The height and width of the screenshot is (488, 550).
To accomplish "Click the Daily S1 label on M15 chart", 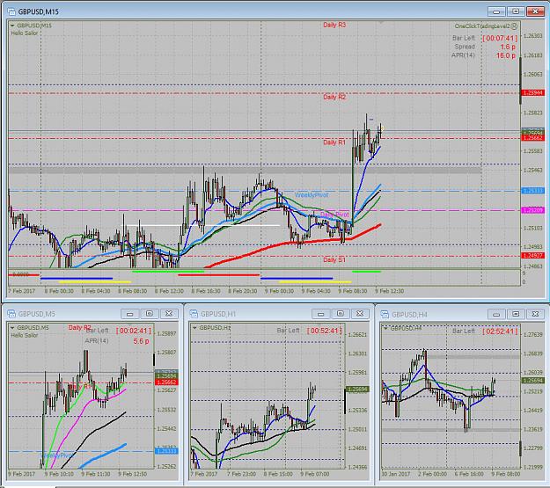I will click(x=334, y=259).
